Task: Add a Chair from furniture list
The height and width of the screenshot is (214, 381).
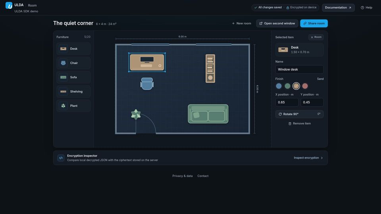Action: 73,63
